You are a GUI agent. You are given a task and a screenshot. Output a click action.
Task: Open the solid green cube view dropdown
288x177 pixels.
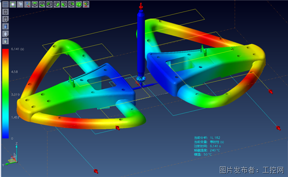click(x=79, y=4)
